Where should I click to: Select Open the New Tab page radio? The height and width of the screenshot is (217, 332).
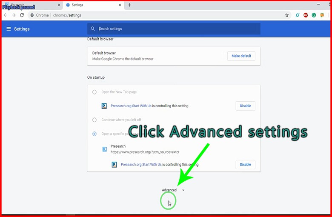click(x=94, y=92)
